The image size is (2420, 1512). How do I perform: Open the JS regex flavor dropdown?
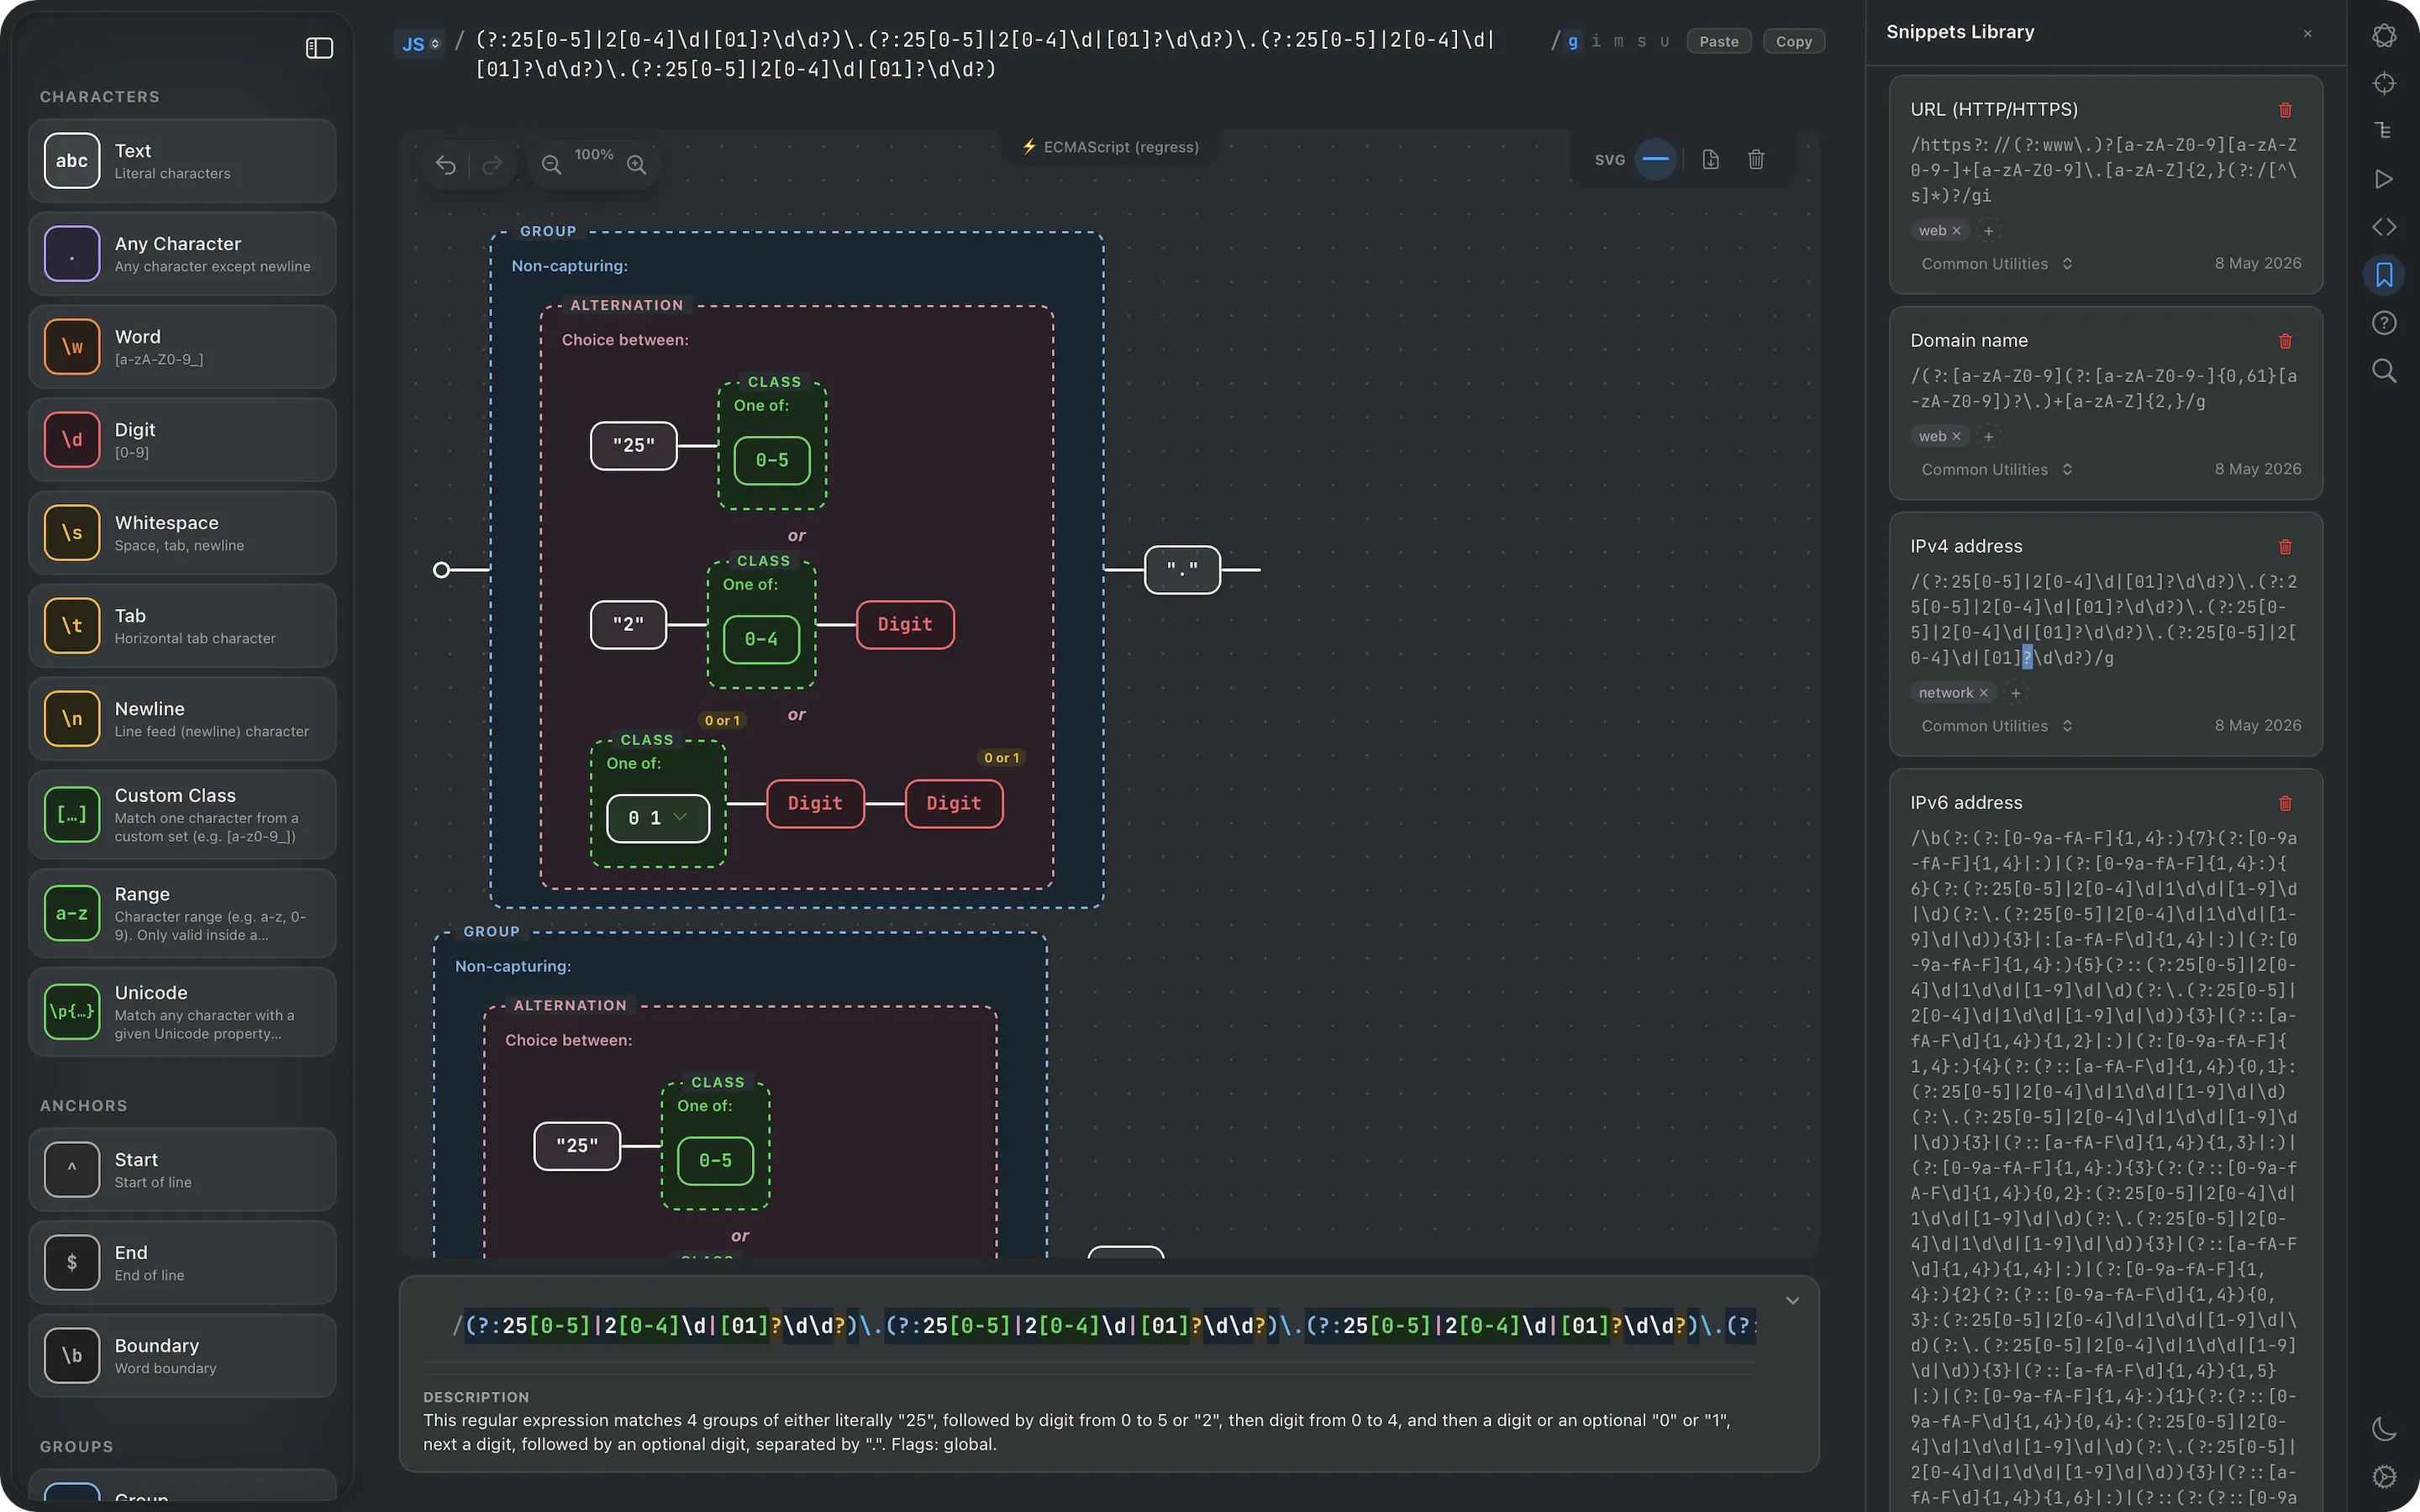pos(420,44)
